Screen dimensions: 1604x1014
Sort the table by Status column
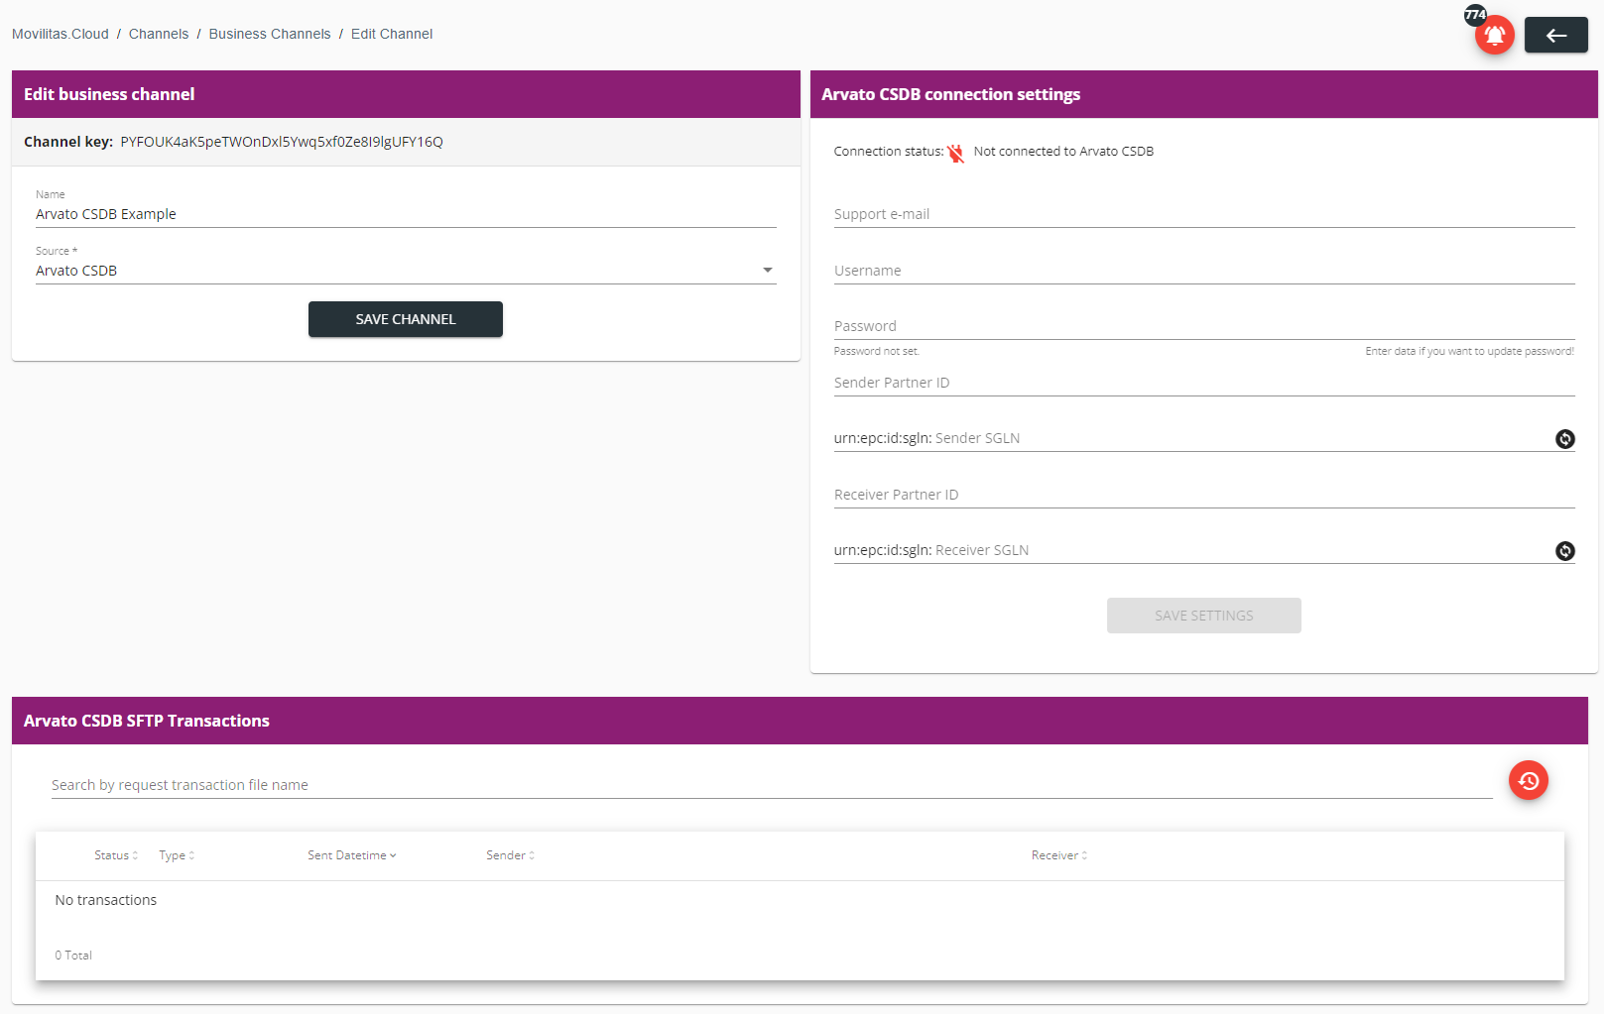click(x=116, y=855)
